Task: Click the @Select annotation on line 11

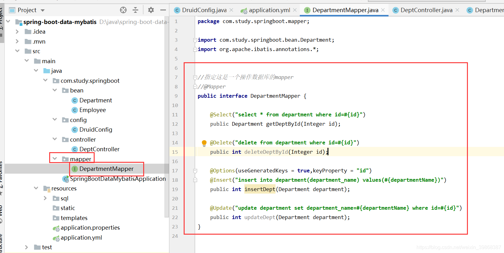Action: tap(221, 115)
